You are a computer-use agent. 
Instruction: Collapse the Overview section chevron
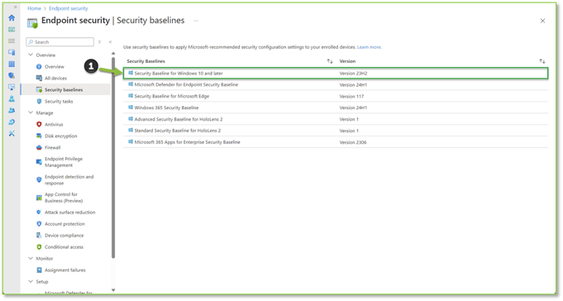pos(31,55)
